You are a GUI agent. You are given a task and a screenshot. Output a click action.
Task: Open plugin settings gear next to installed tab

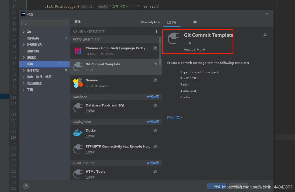[x=195, y=22]
